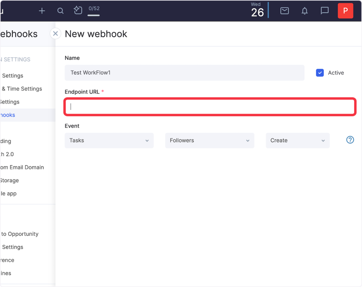Click the Name field with Test WorkFlow1
362x287 pixels.
[x=184, y=73]
